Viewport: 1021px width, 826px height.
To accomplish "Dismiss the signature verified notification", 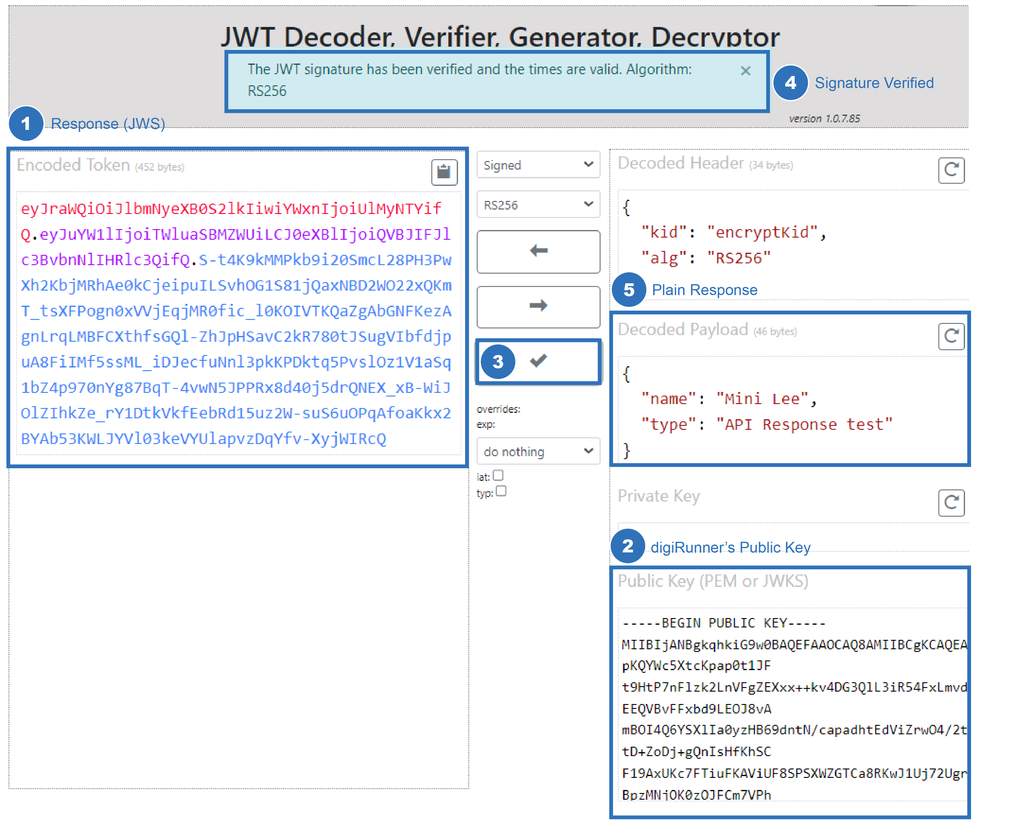I will tap(745, 71).
